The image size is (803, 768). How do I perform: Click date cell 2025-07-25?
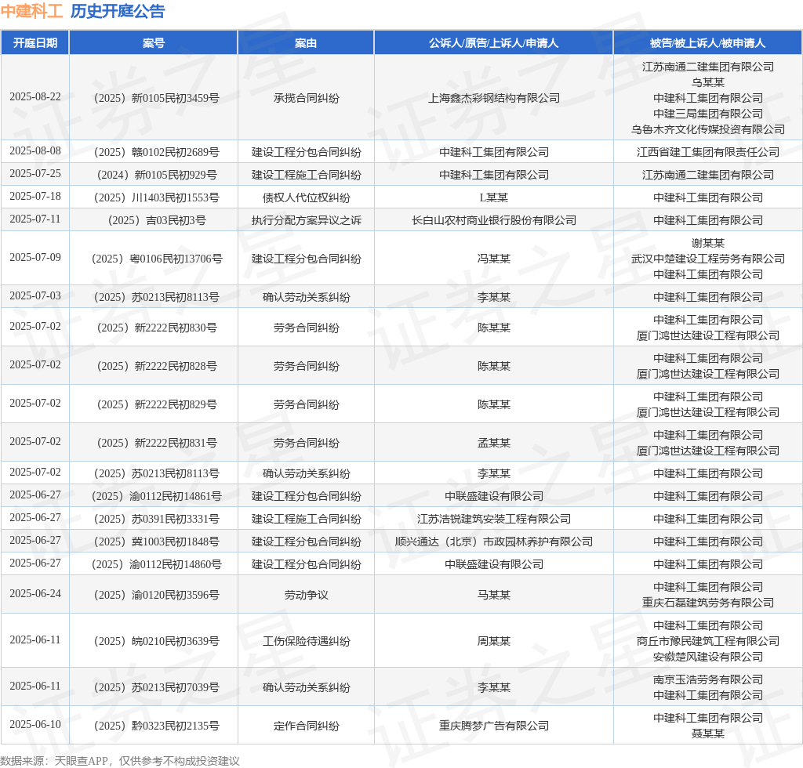(35, 173)
